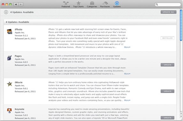Viewport: 183px width, 121px height.
Task: Expand More in Pages description
Action: 127,74
